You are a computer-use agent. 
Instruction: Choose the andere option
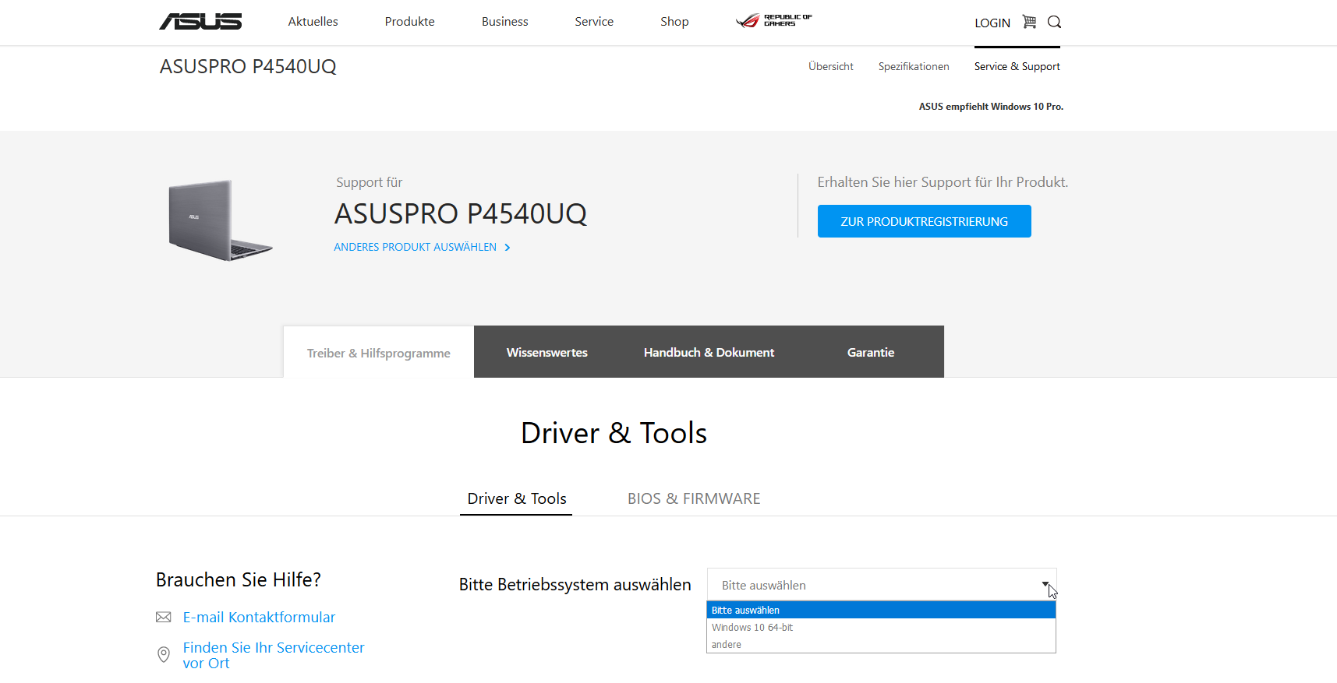coord(881,644)
